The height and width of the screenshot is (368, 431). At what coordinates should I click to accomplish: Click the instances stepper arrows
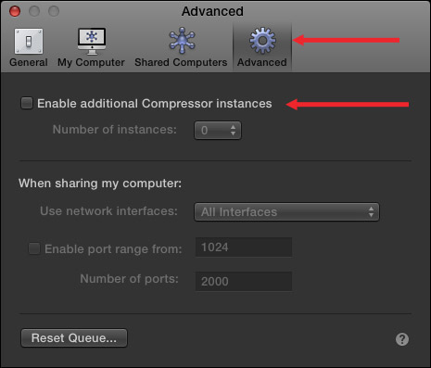(233, 130)
